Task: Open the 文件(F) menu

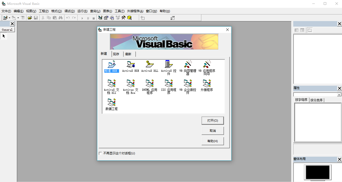Action: pos(6,11)
